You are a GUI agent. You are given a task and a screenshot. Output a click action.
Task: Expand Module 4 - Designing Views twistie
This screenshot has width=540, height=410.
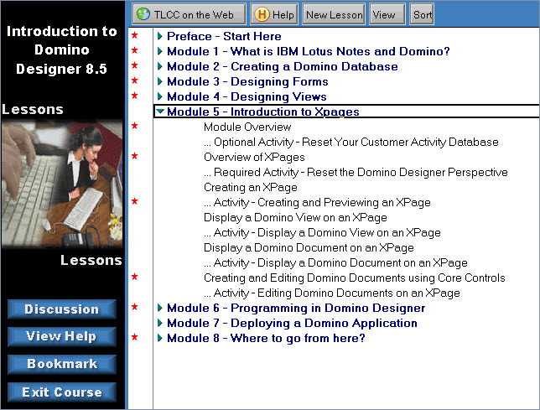[x=160, y=96]
